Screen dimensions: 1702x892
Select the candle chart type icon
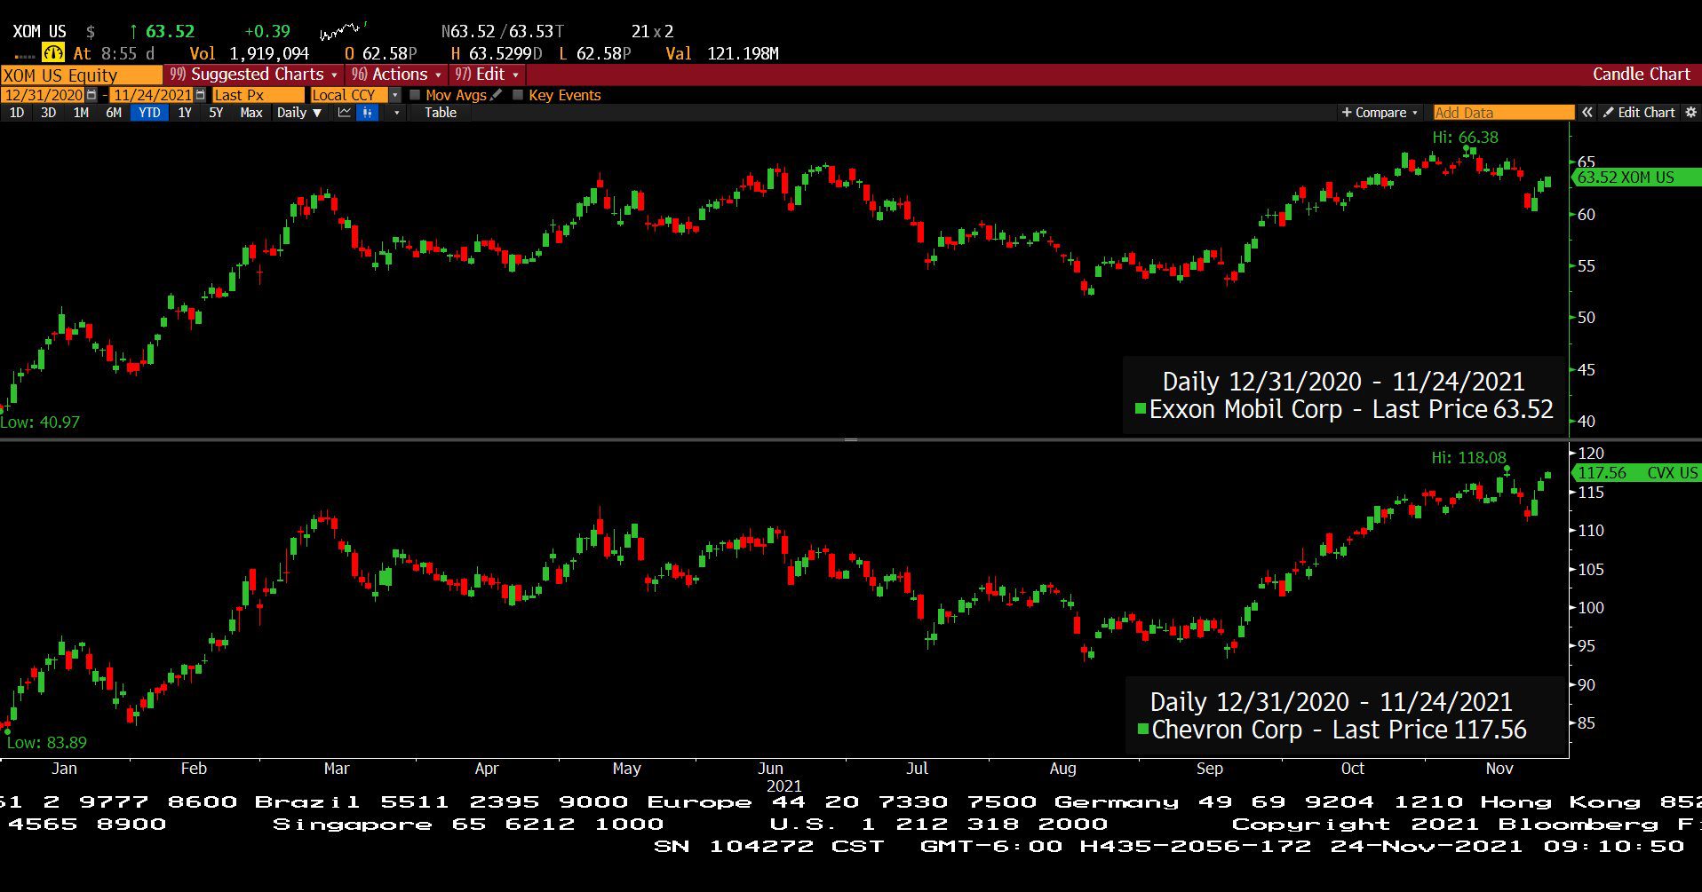pyautogui.click(x=367, y=113)
